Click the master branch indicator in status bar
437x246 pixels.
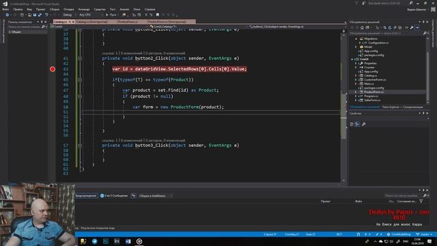424,234
